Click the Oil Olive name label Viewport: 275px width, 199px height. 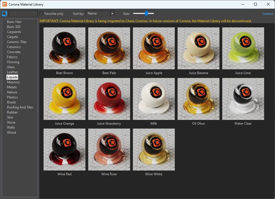(x=198, y=124)
